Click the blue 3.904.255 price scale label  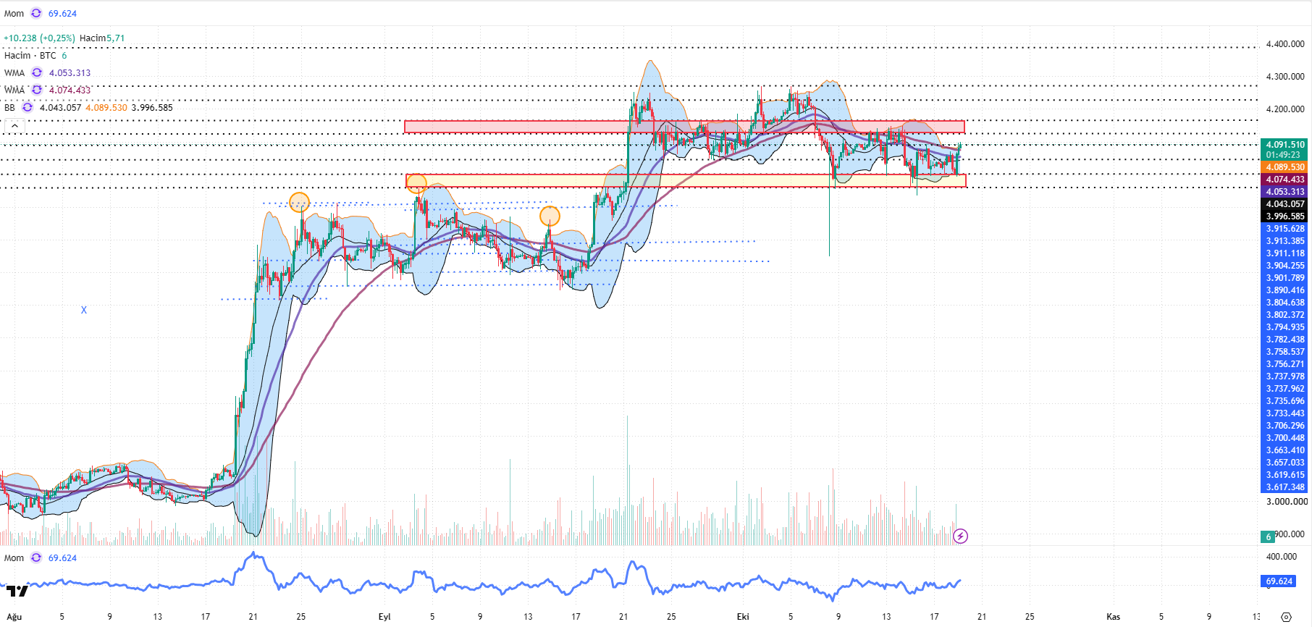[x=1284, y=265]
